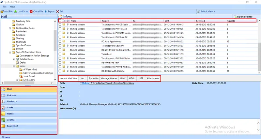Click the attachment column header icon
The image size is (261, 139).
click(x=68, y=21)
